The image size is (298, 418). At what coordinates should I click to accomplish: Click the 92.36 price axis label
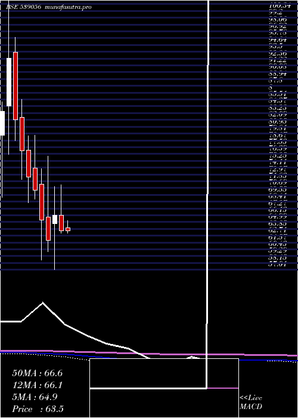277,54
